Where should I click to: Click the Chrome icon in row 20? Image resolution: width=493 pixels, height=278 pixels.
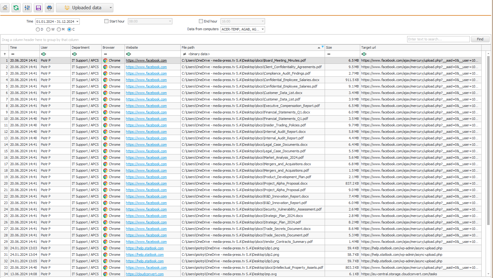(105, 183)
